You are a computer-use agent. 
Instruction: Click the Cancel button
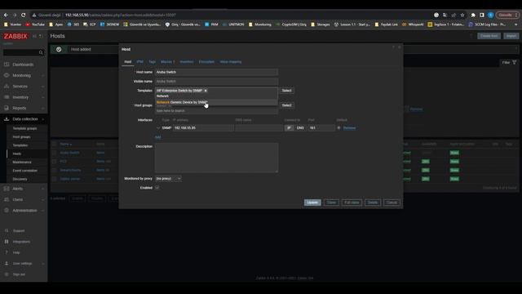[391, 203]
